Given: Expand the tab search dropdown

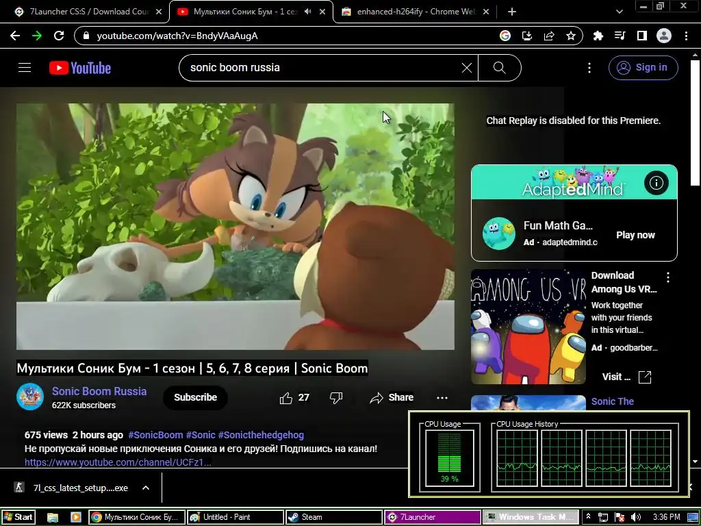Looking at the screenshot, I should coord(619,12).
